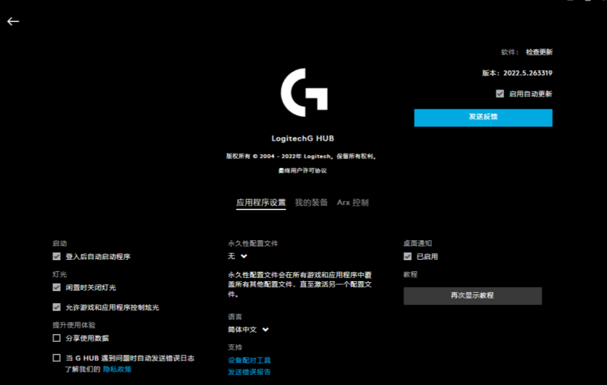
Task: Click the LogitechG HUB title text
Action: pyautogui.click(x=303, y=138)
